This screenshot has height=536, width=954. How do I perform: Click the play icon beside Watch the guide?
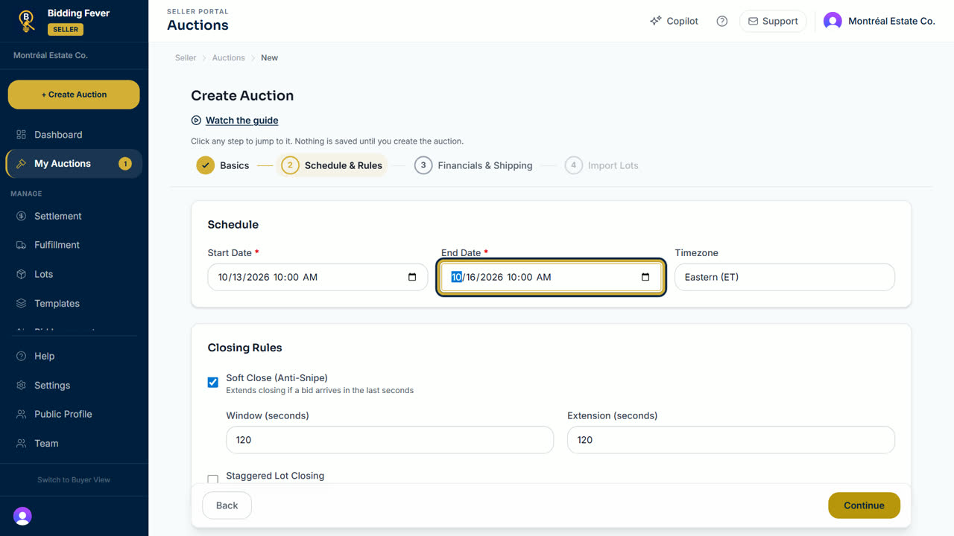click(x=196, y=120)
